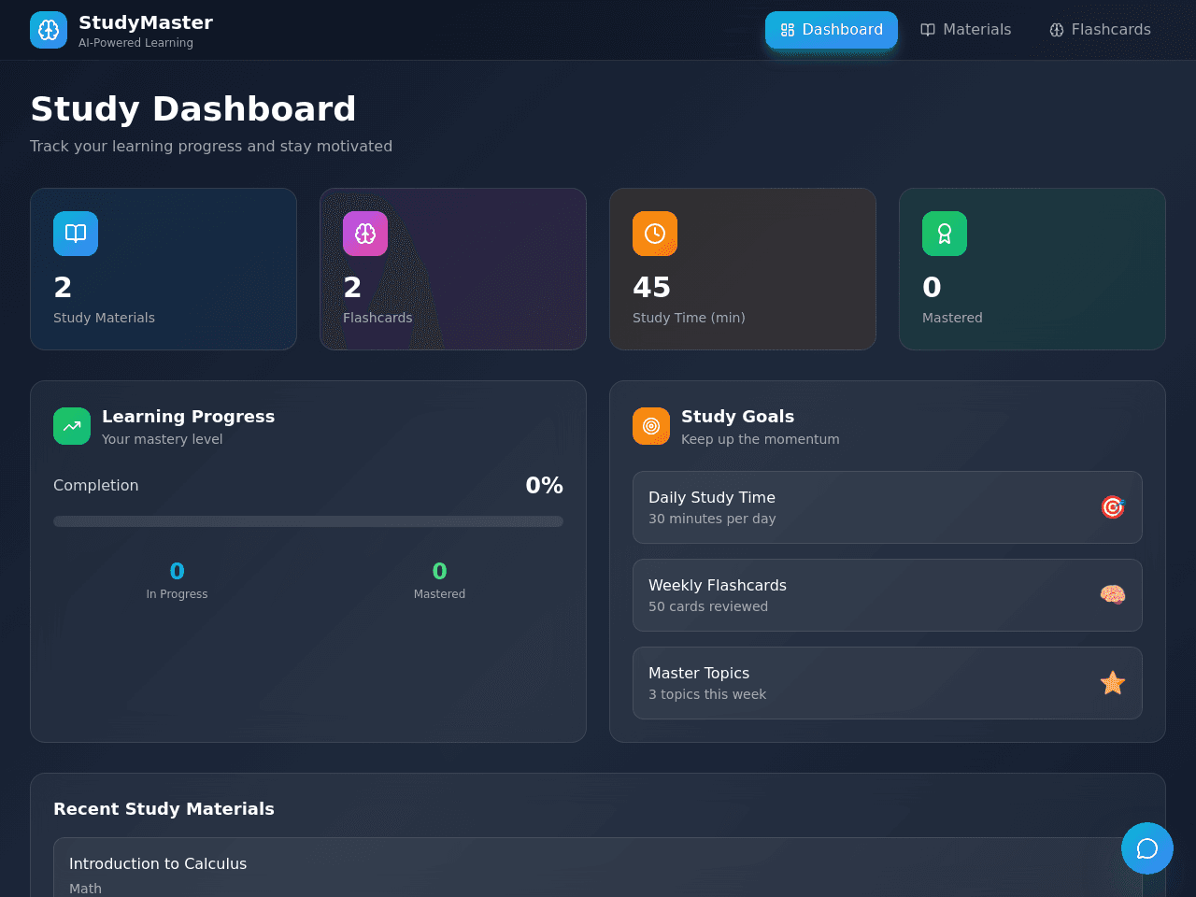Click the Study Dashboard heading

pos(193,109)
